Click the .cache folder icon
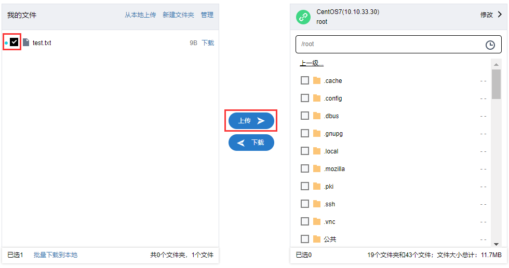Screen dimensions: 509x268 [317, 80]
